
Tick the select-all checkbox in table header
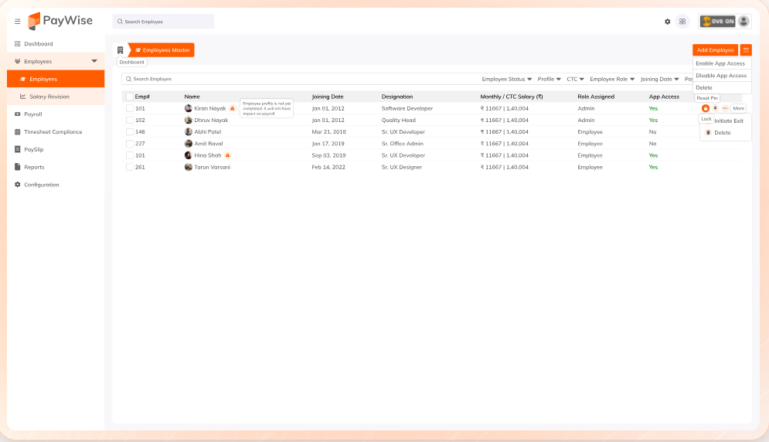pos(130,97)
